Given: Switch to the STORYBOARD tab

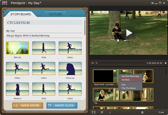Looking at the screenshot, I should tap(21, 14).
